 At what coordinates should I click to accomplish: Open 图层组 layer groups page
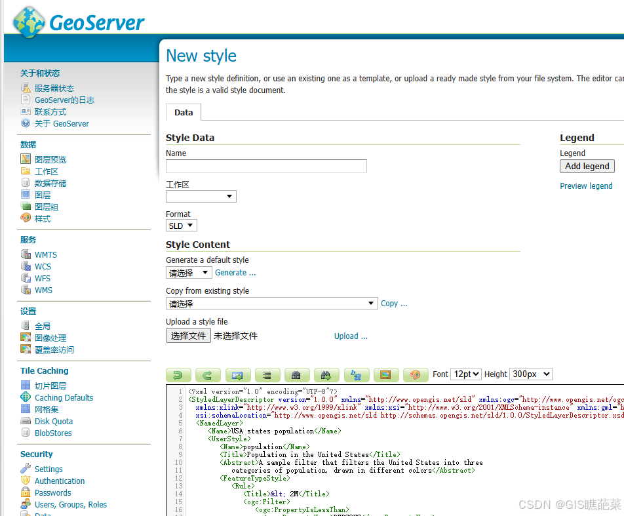tap(46, 207)
